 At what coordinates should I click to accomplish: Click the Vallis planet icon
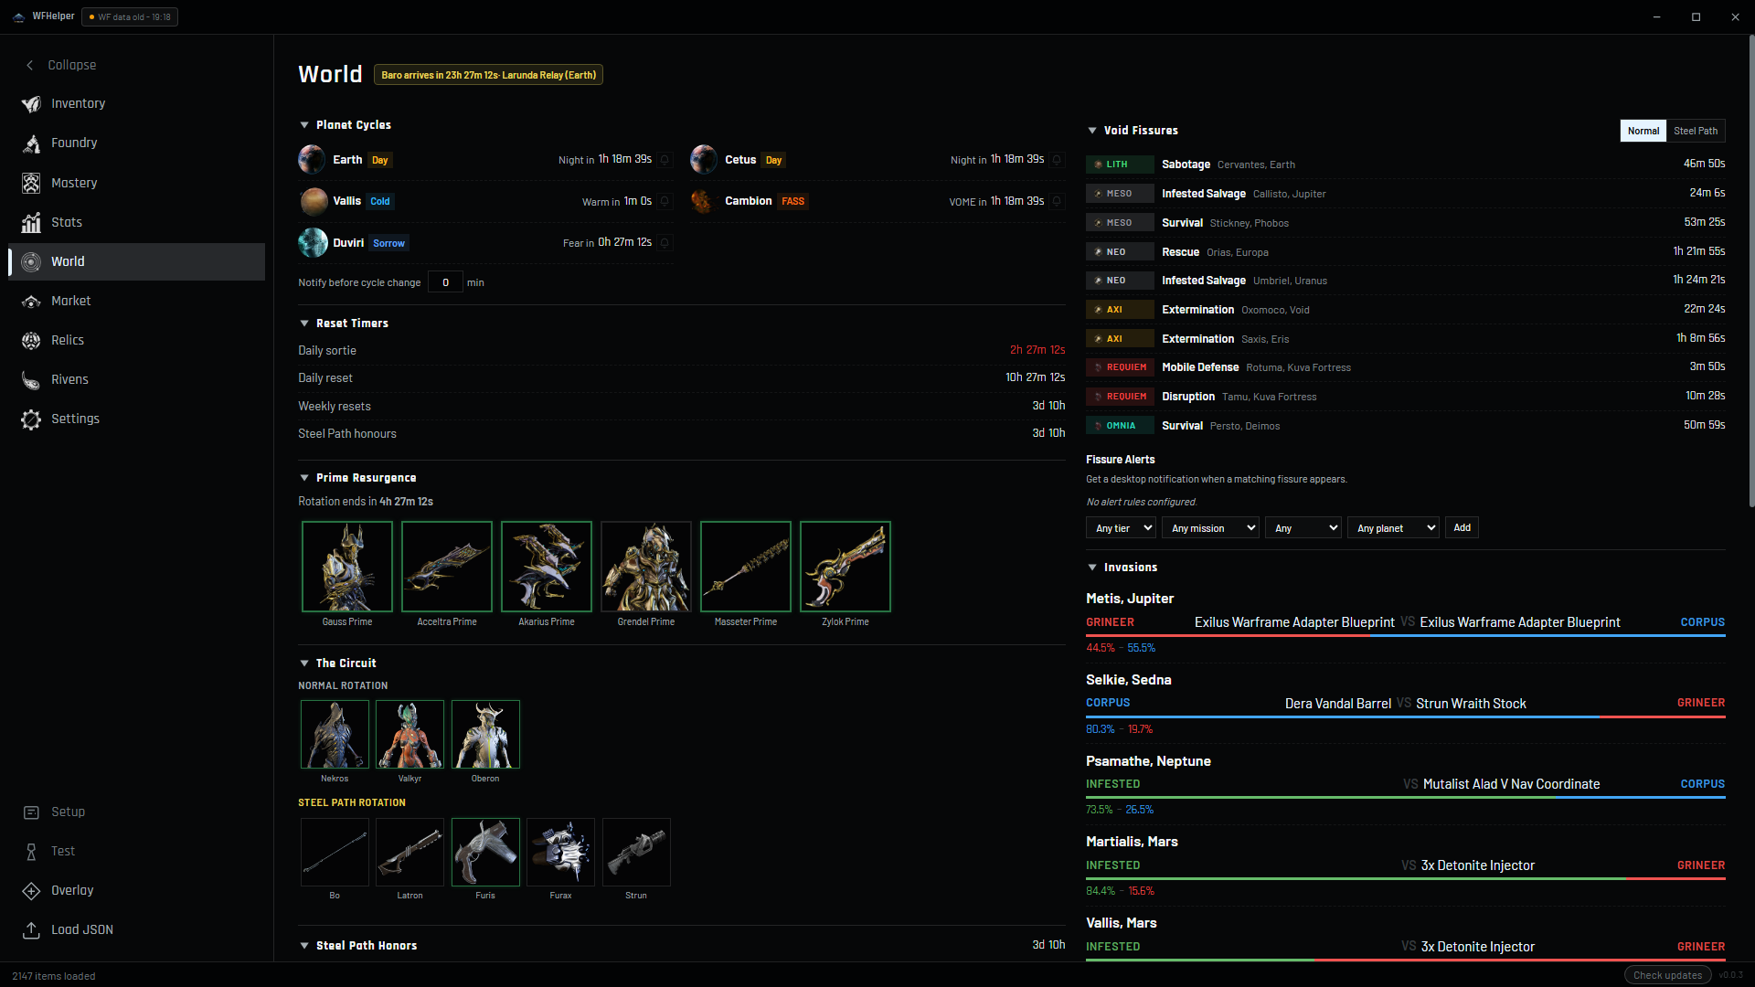pos(314,201)
